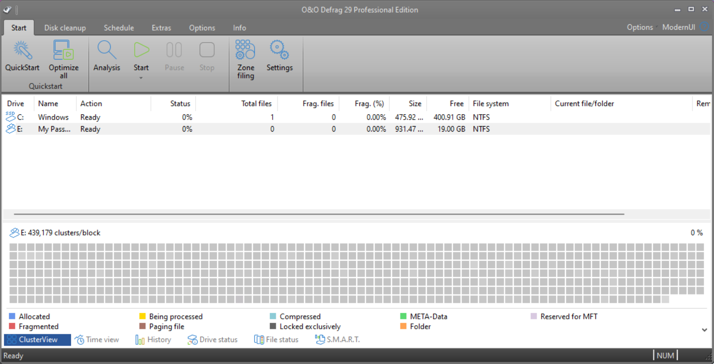
Task: Open the Disk cleanup ribbon tab
Action: pyautogui.click(x=65, y=28)
